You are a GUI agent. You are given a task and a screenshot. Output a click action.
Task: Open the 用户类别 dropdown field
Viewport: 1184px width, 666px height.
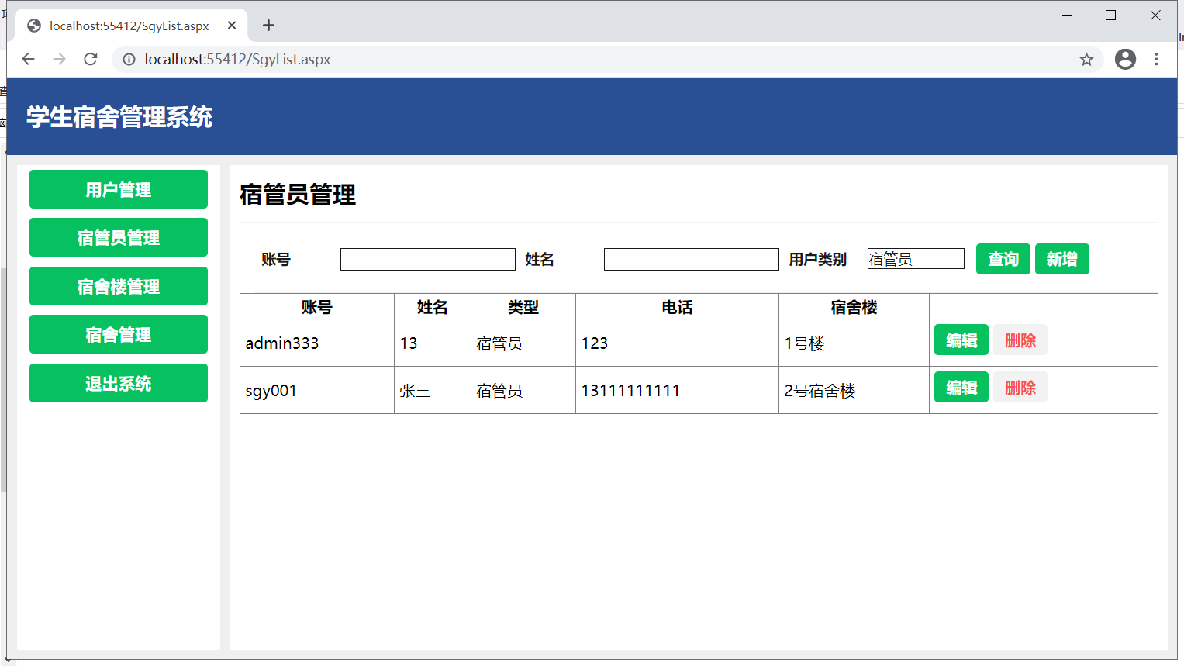(915, 259)
